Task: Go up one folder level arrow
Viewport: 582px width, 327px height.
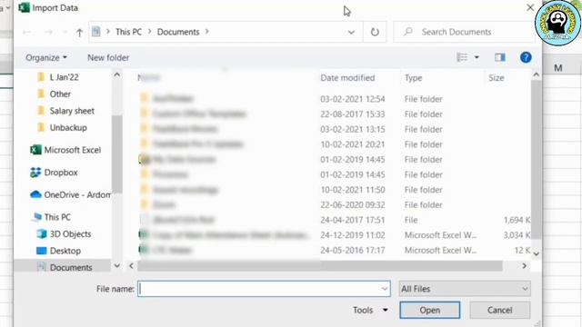Action: pyautogui.click(x=79, y=33)
